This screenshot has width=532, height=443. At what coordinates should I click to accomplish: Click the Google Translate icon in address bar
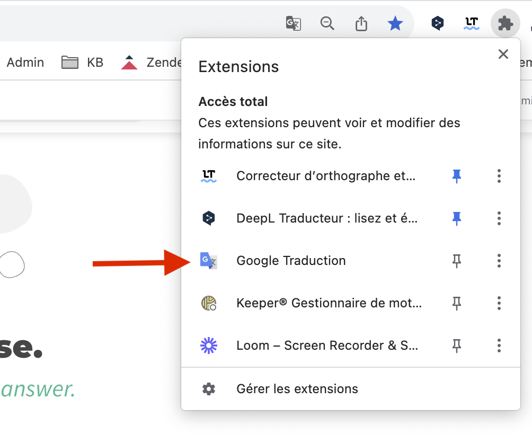click(294, 23)
